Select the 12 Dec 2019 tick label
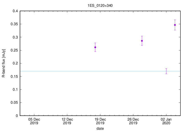 coord(67,121)
